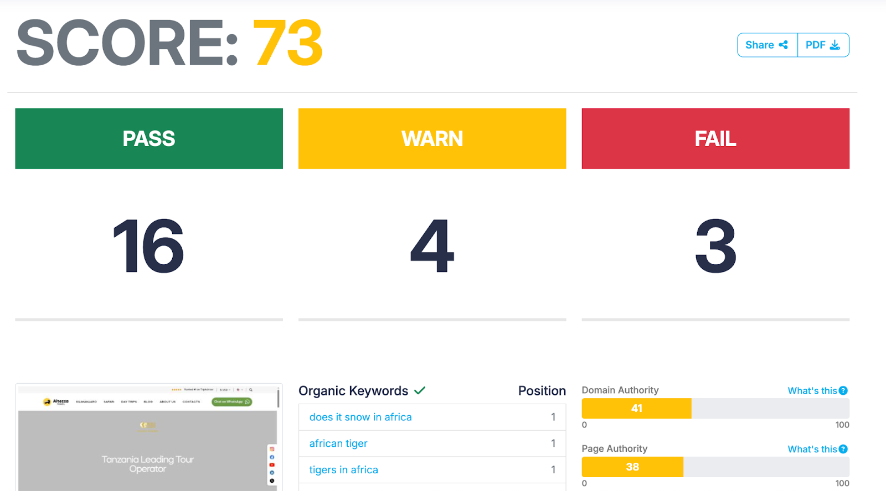Click the Page Authority score bar showing 38
This screenshot has height=491, width=886.
(x=632, y=467)
